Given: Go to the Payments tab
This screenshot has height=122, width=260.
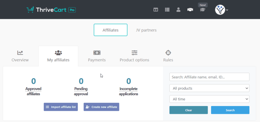Looking at the screenshot, I should click(x=97, y=56).
